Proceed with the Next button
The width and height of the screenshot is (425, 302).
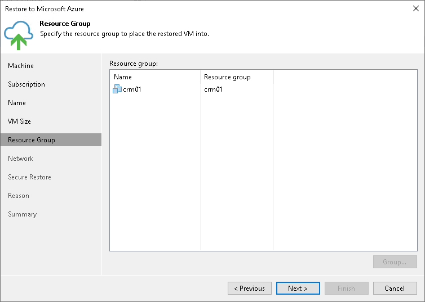[x=298, y=288]
